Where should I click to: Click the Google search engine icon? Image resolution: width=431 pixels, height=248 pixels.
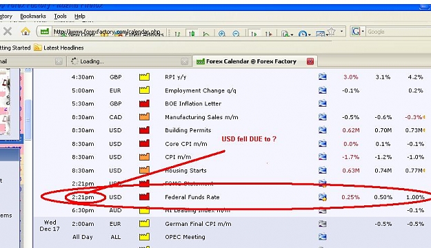tap(356, 31)
